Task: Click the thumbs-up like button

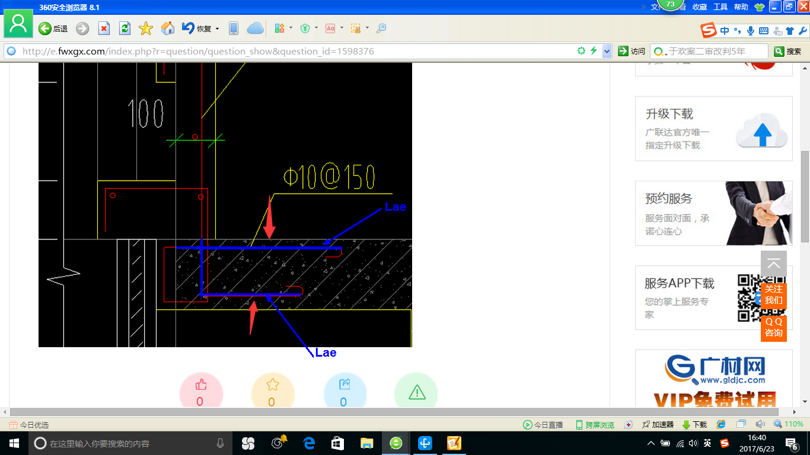Action: point(200,391)
